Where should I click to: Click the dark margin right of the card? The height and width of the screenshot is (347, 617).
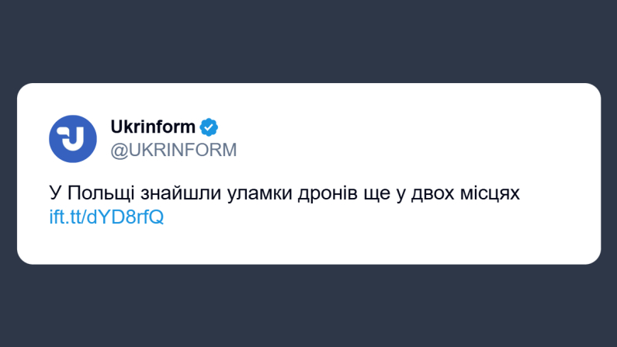(x=609, y=173)
